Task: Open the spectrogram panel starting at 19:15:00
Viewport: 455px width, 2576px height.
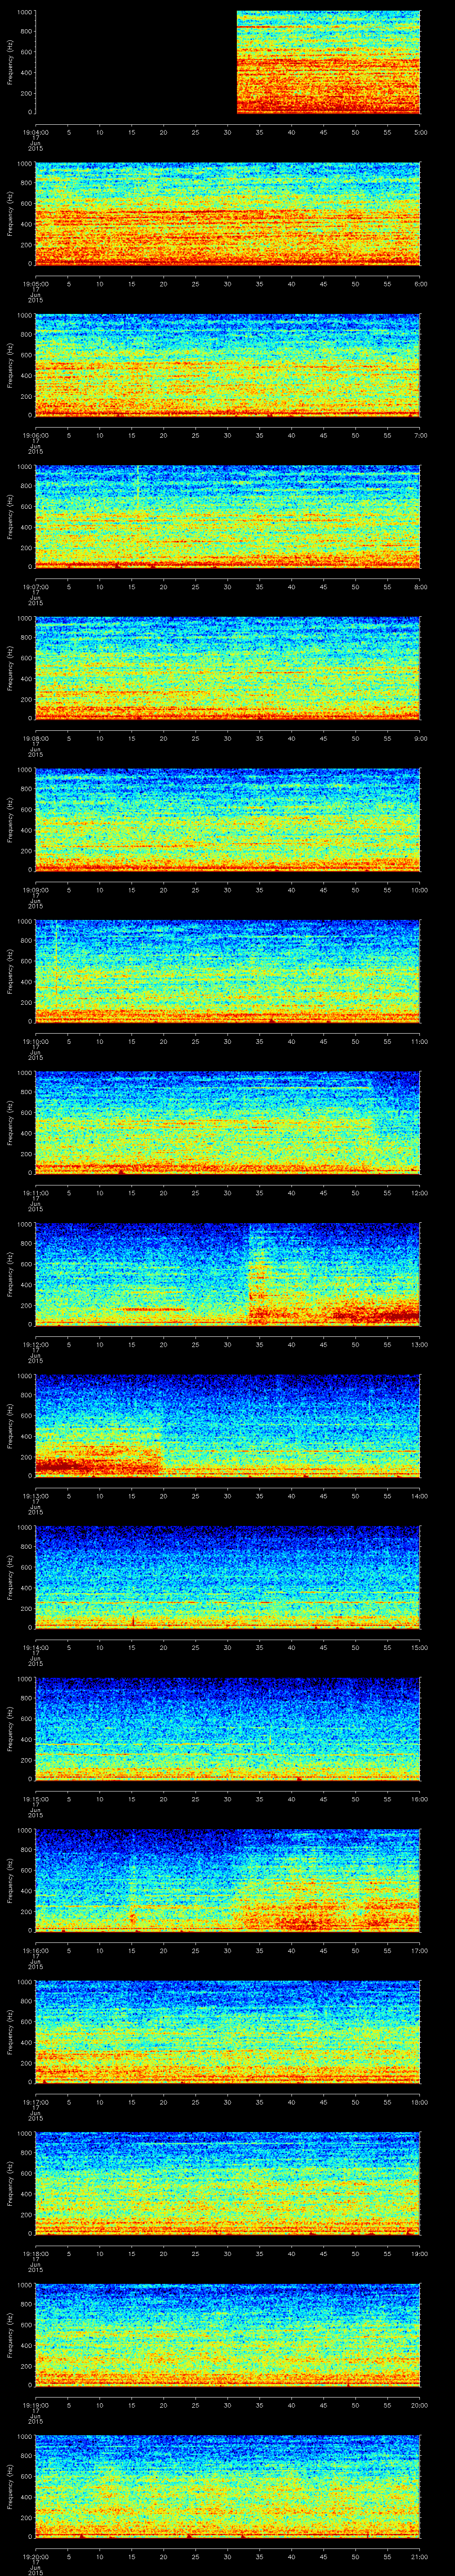Action: pos(228,1729)
